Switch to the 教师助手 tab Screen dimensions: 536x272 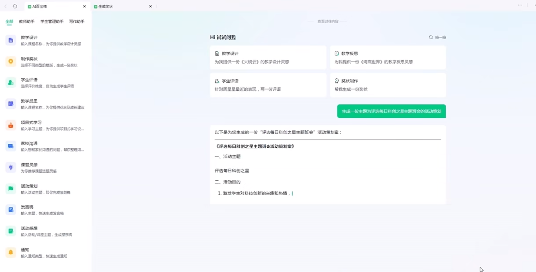pos(27,22)
